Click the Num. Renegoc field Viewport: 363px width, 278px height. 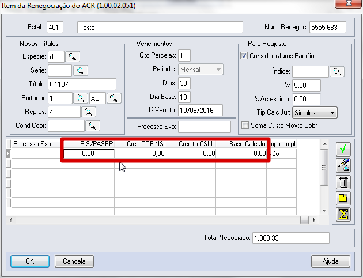[328, 28]
